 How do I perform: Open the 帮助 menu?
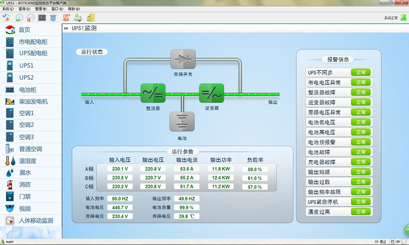tap(74, 9)
